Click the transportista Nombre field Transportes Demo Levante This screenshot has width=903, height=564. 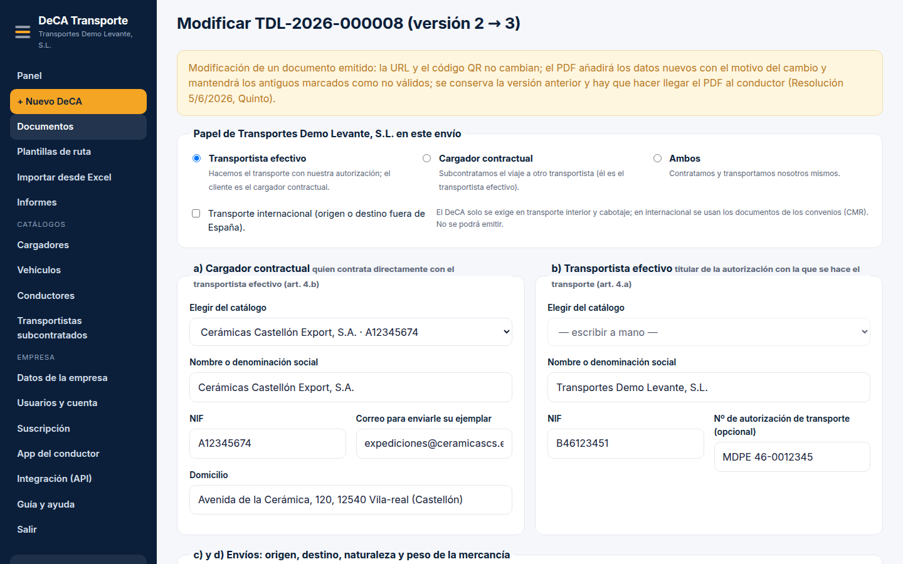tap(709, 387)
